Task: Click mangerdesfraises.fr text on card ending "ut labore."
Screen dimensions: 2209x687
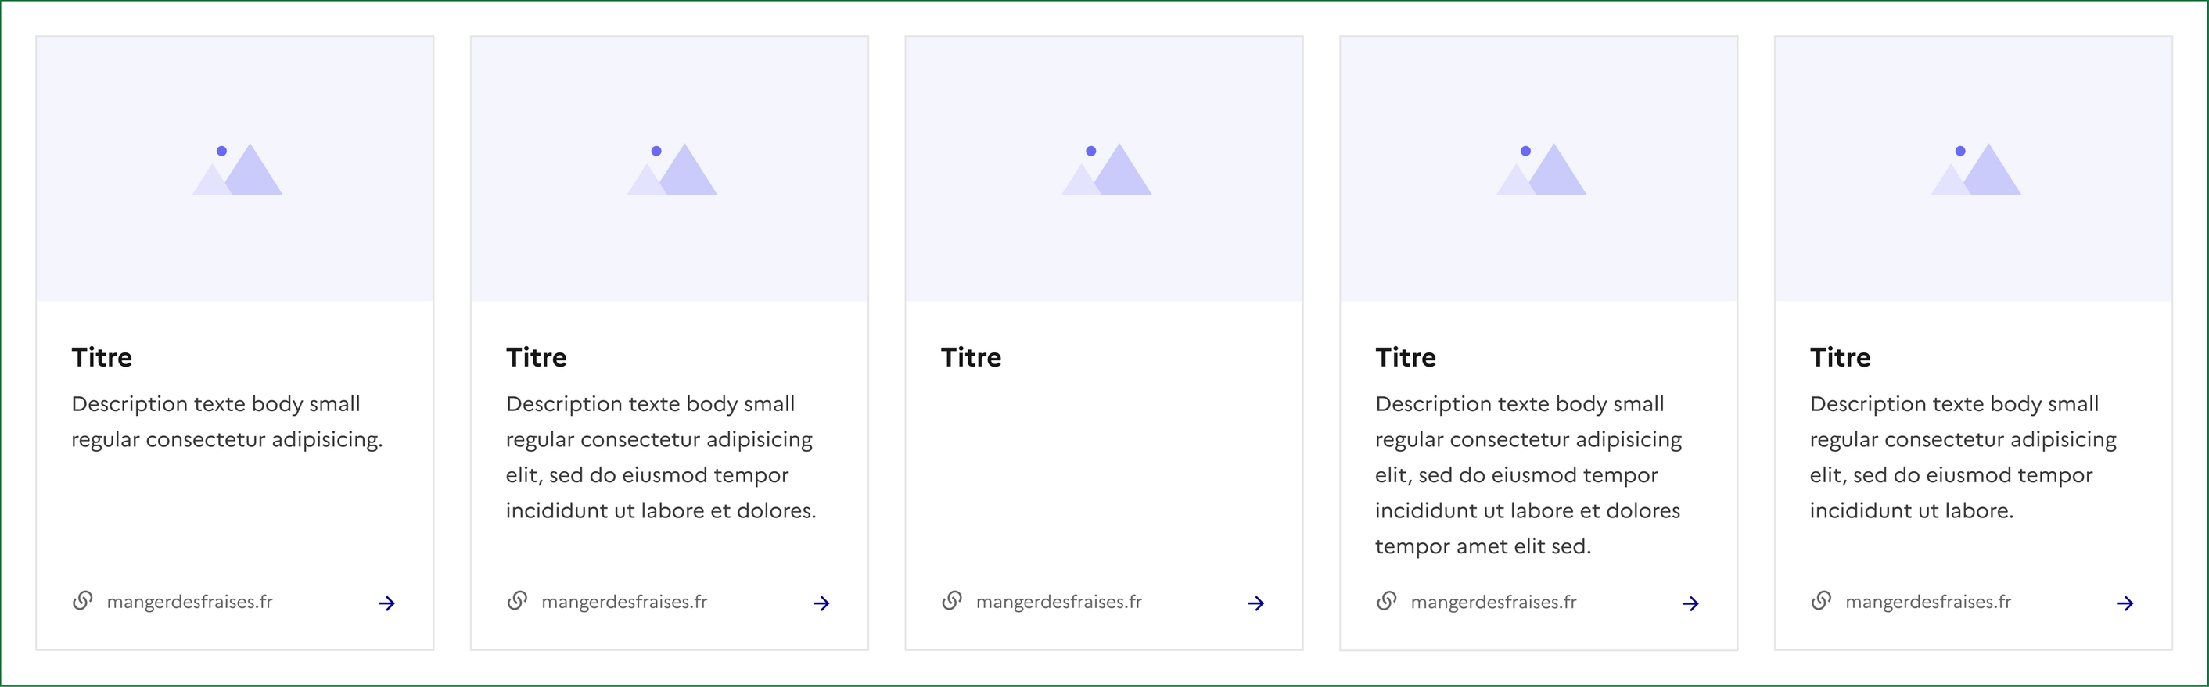Action: click(x=1927, y=602)
